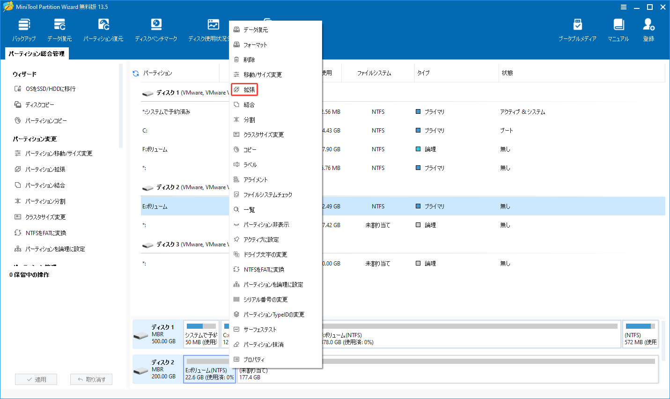The width and height of the screenshot is (670, 399).
Task: Open the hamburger menu
Action: pos(624,7)
